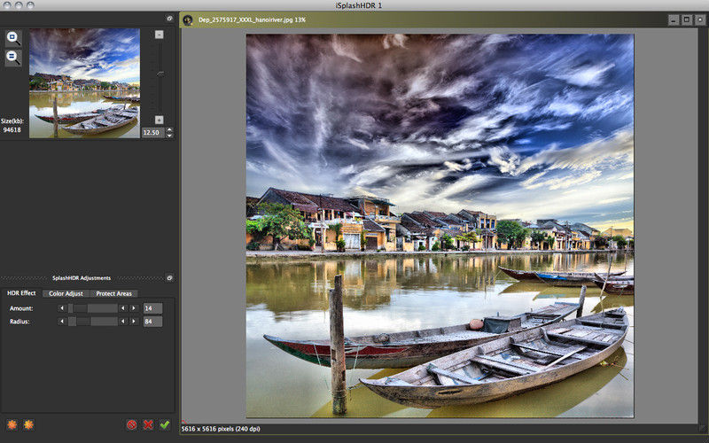Click the left arrow starting the Radius slider
The width and height of the screenshot is (709, 443).
coord(62,322)
